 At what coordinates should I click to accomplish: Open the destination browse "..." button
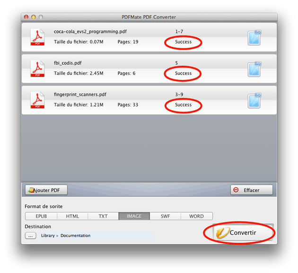pos(30,236)
